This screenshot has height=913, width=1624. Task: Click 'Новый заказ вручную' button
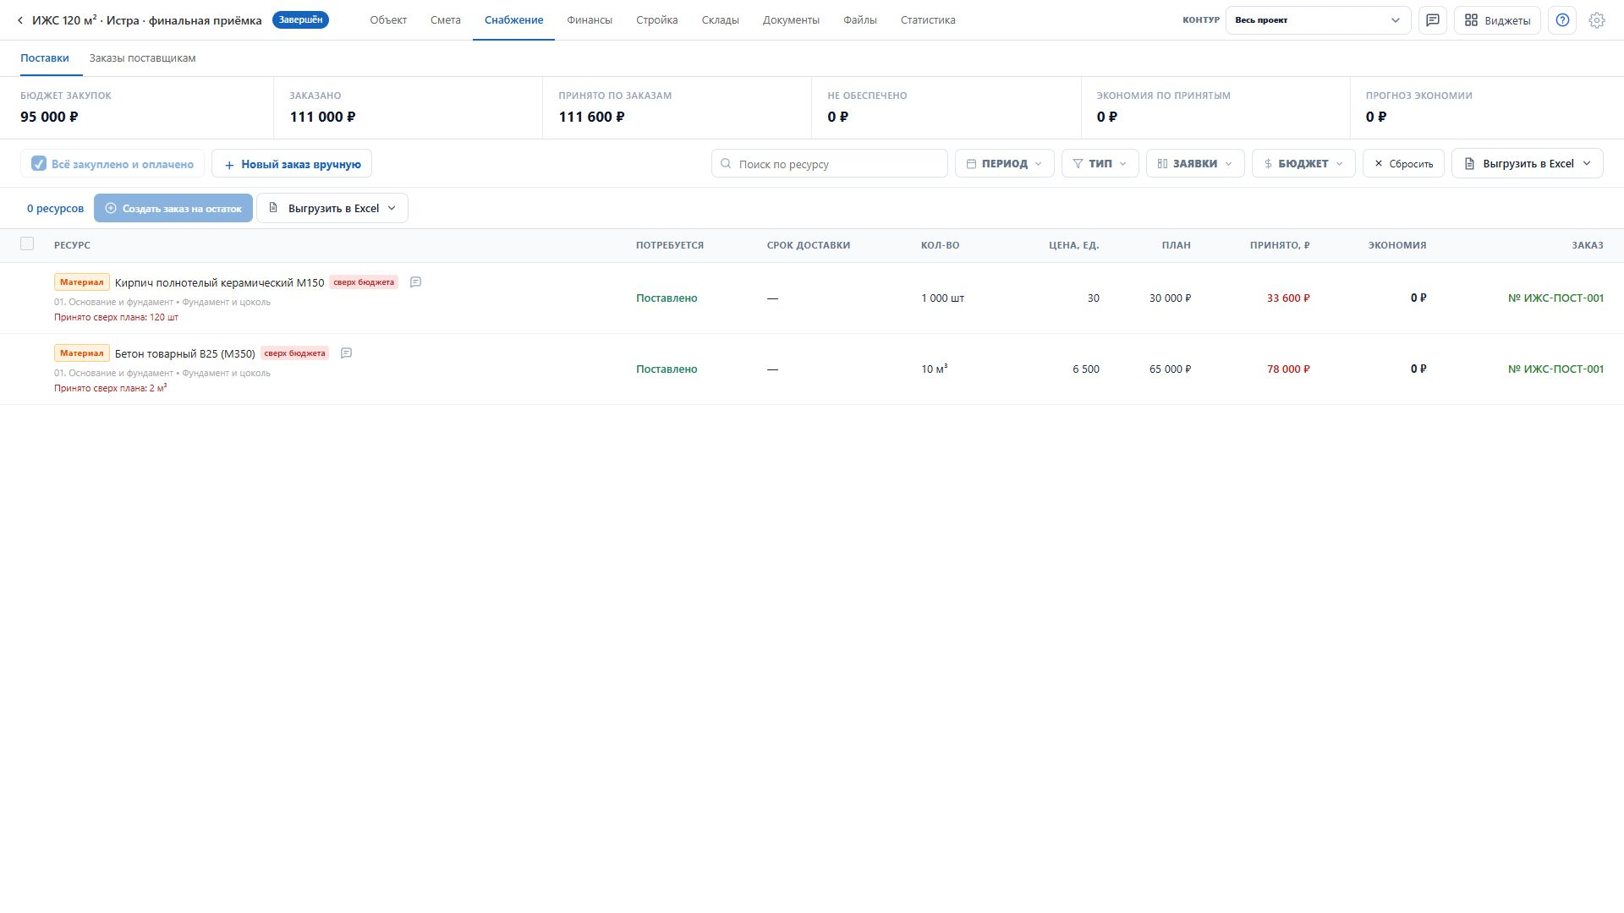[x=292, y=164]
